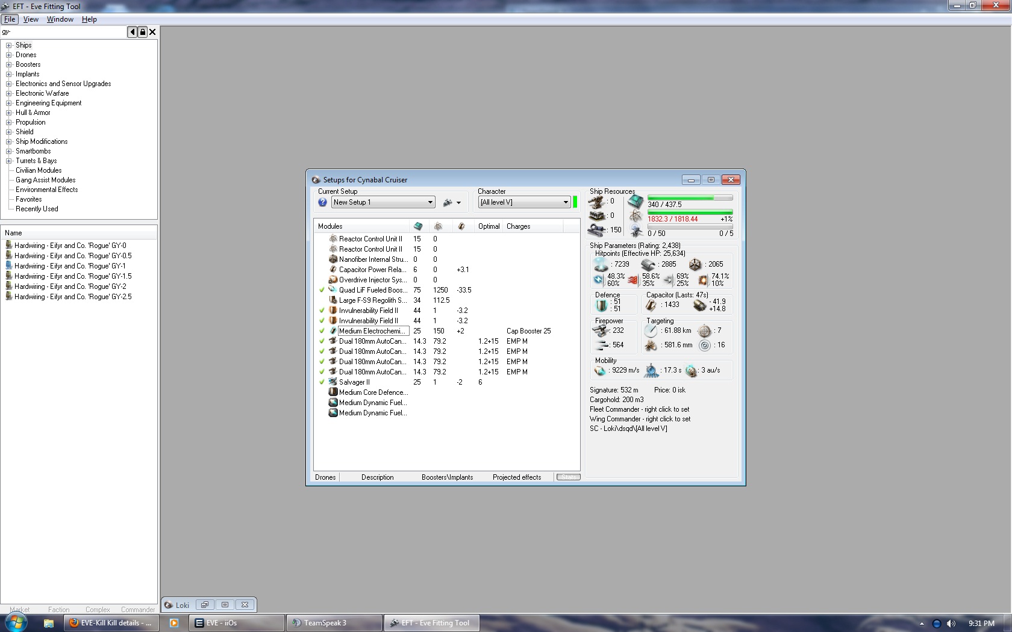Click the shield hitpoints icon
This screenshot has width=1012, height=632.
tap(601, 265)
